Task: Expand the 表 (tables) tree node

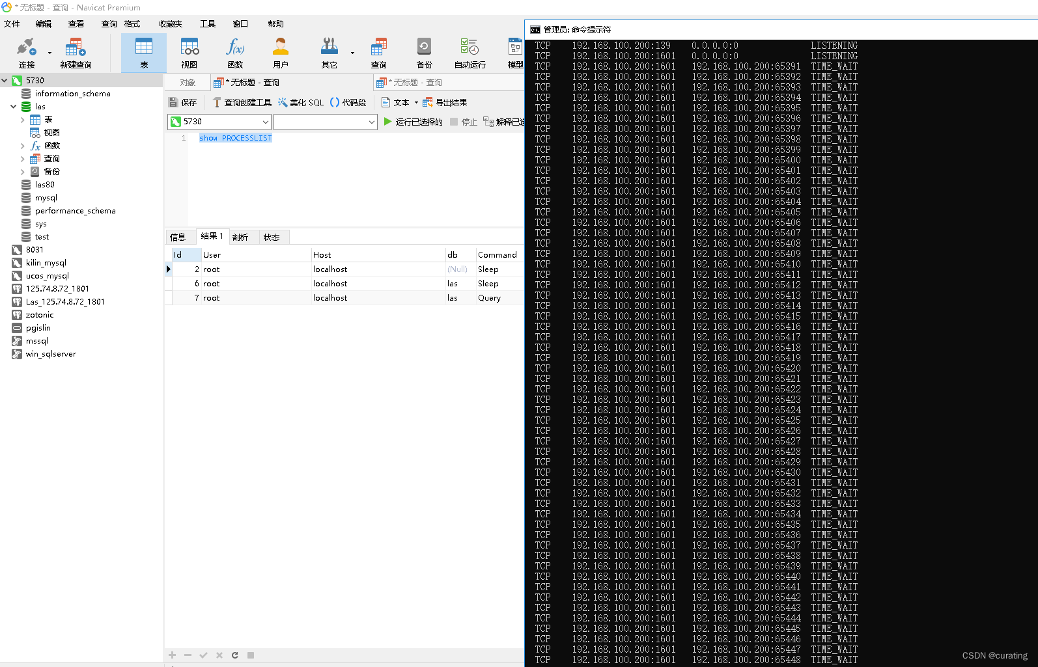Action: pyautogui.click(x=23, y=120)
